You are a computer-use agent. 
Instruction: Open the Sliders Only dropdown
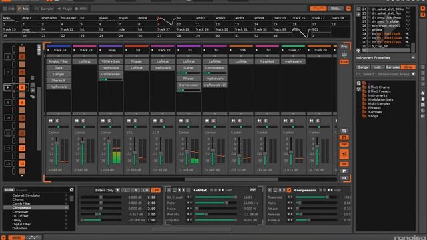pos(117,190)
